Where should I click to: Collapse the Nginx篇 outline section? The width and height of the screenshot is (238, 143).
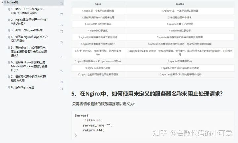click(2, 2)
